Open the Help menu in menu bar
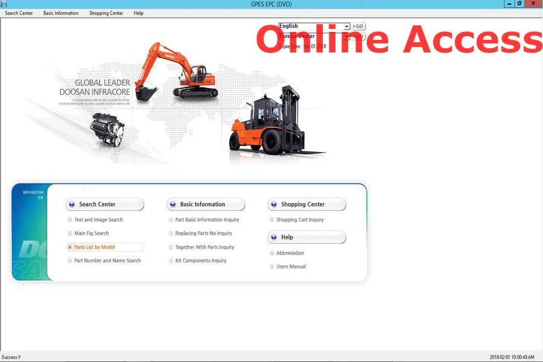 (139, 13)
